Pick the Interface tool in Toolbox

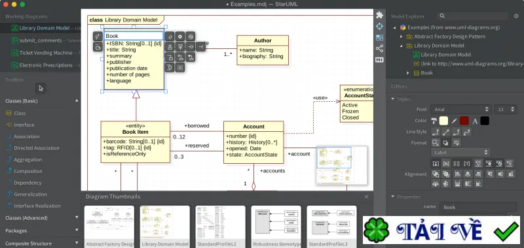(24, 125)
